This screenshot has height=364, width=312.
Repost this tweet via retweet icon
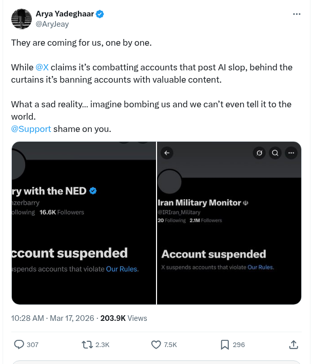(x=87, y=344)
